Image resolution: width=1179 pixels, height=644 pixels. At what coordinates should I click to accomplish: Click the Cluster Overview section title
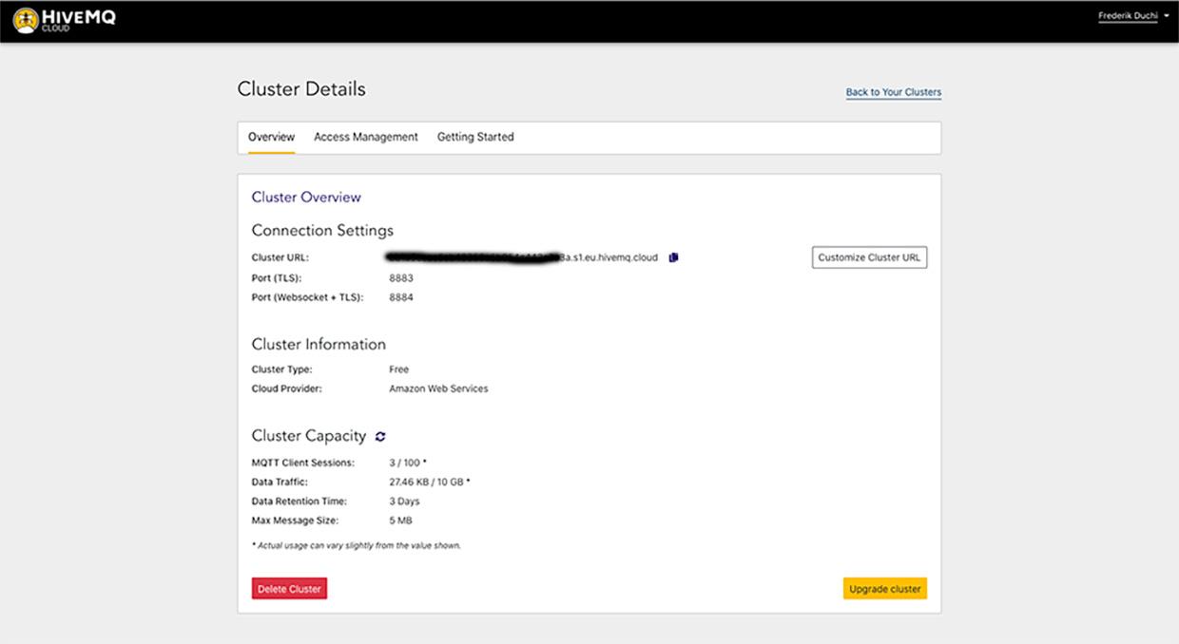(306, 198)
